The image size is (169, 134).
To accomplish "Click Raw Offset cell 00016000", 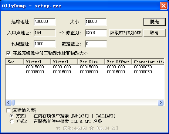I will pos(116,72).
